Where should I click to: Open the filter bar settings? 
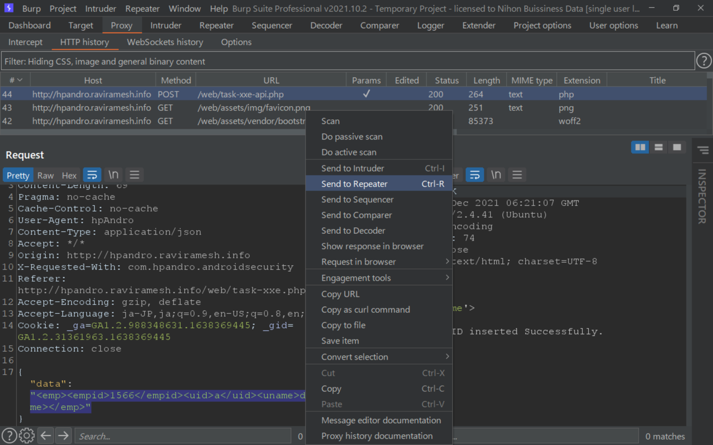point(348,61)
